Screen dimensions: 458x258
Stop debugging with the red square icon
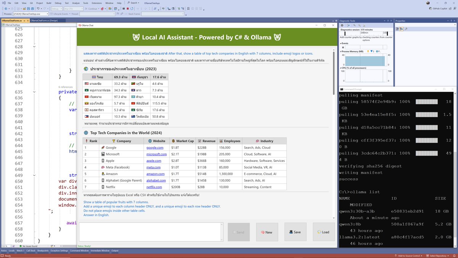tap(128, 8)
